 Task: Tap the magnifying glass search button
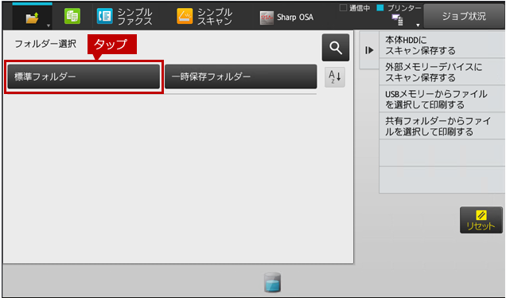point(336,48)
